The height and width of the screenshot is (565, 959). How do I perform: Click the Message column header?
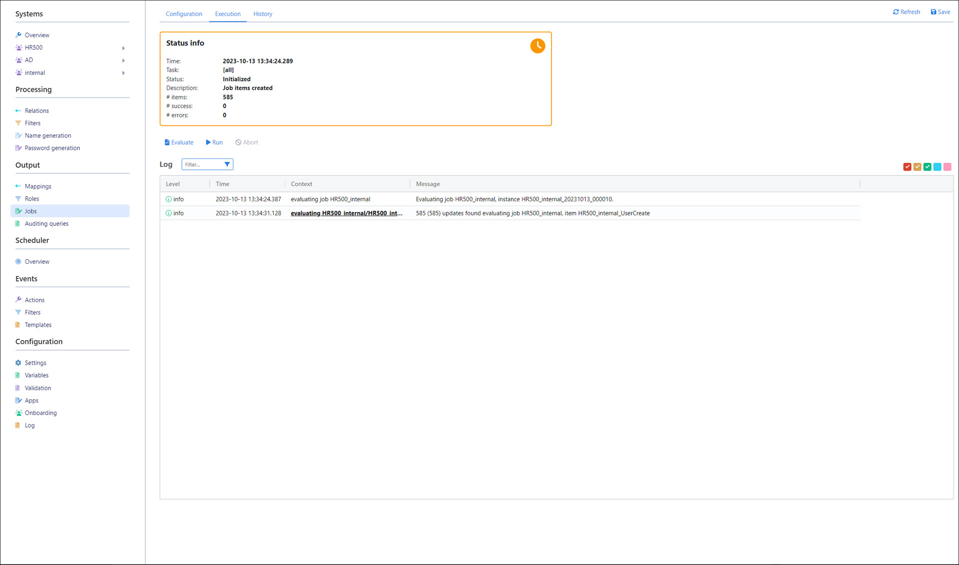pyautogui.click(x=428, y=184)
